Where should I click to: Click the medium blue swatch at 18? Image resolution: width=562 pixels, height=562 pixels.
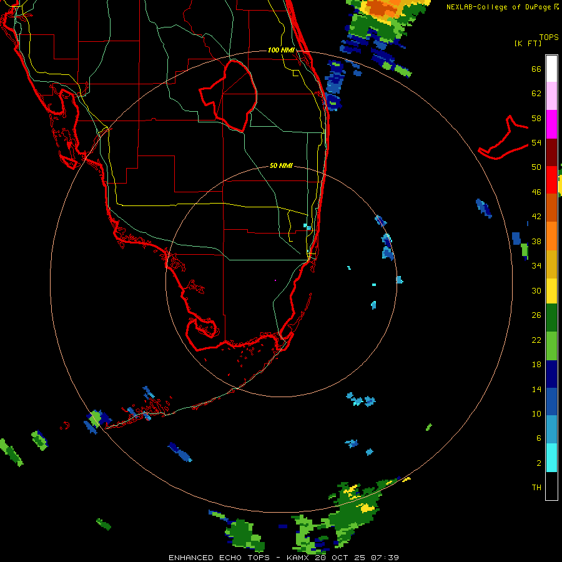coord(551,402)
